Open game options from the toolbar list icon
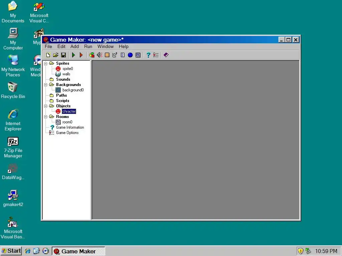 156,55
